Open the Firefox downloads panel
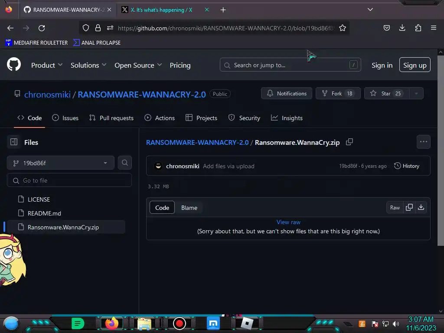 pos(402,28)
